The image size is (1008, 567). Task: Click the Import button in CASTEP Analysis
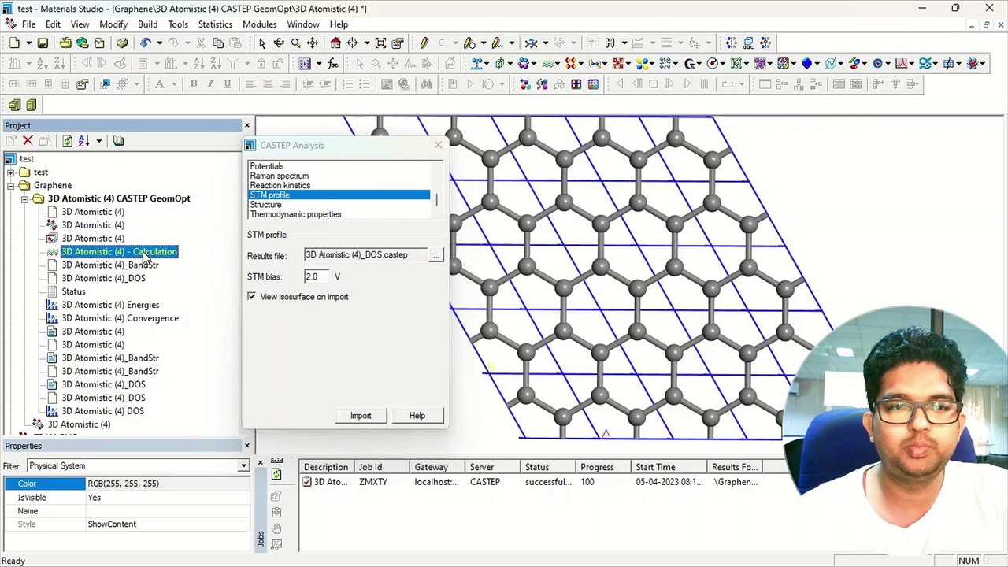click(361, 416)
